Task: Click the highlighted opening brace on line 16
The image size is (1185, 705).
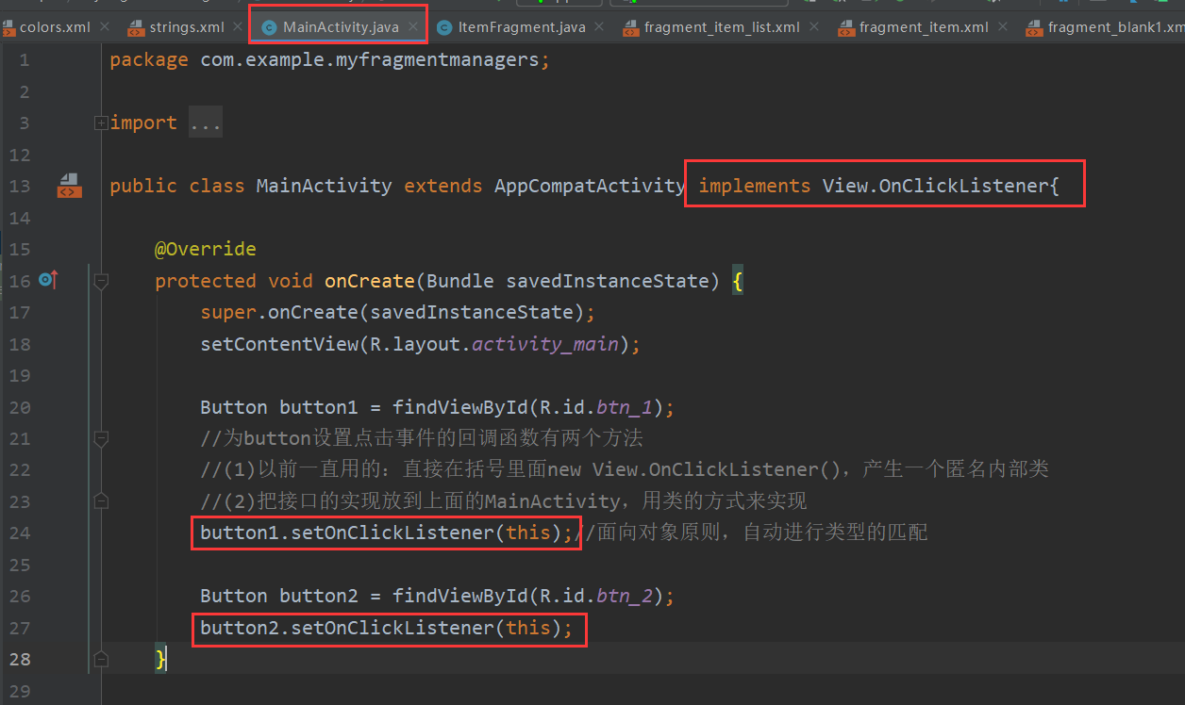Action: tap(738, 281)
